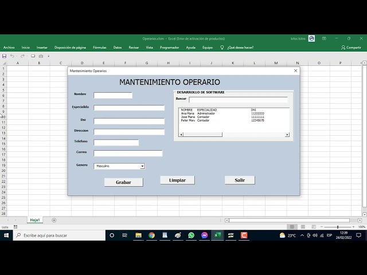This screenshot has width=367, height=275.
Task: Click the Redo arrow icon
Action: pyautogui.click(x=22, y=56)
